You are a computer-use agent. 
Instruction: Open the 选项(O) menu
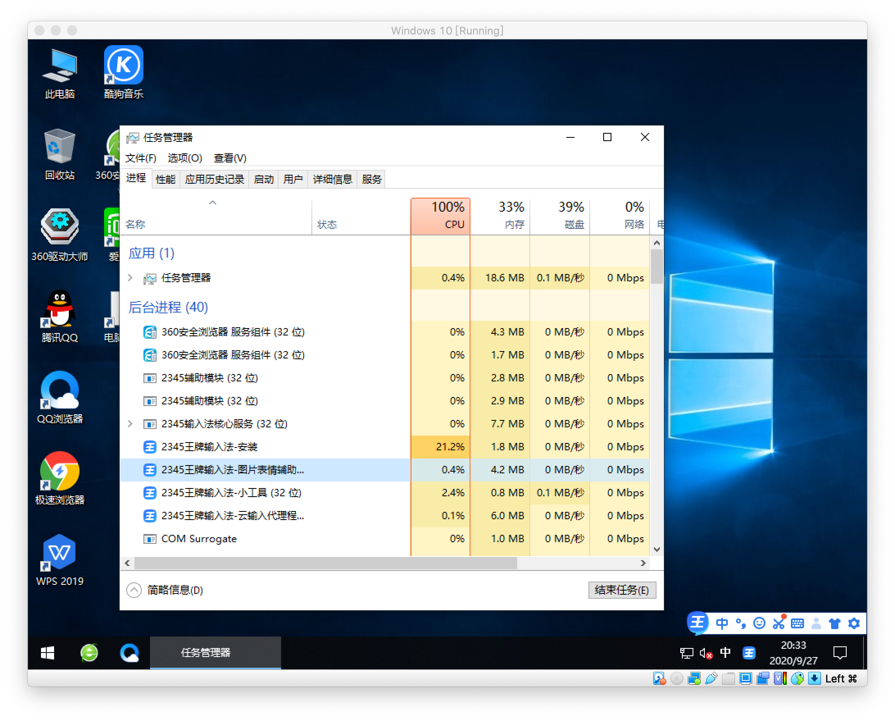tap(185, 158)
